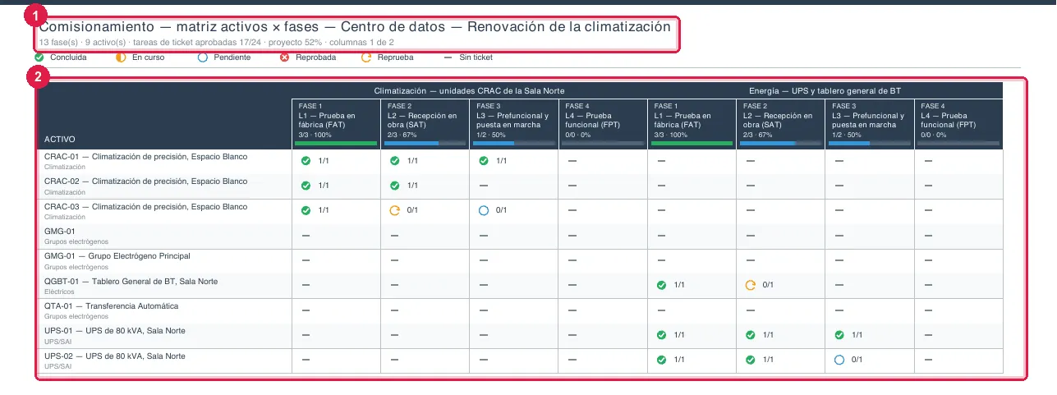1057x395 pixels.
Task: Click the 1/1 count in CRAC-01 Climatización Fase 3
Action: coord(501,161)
